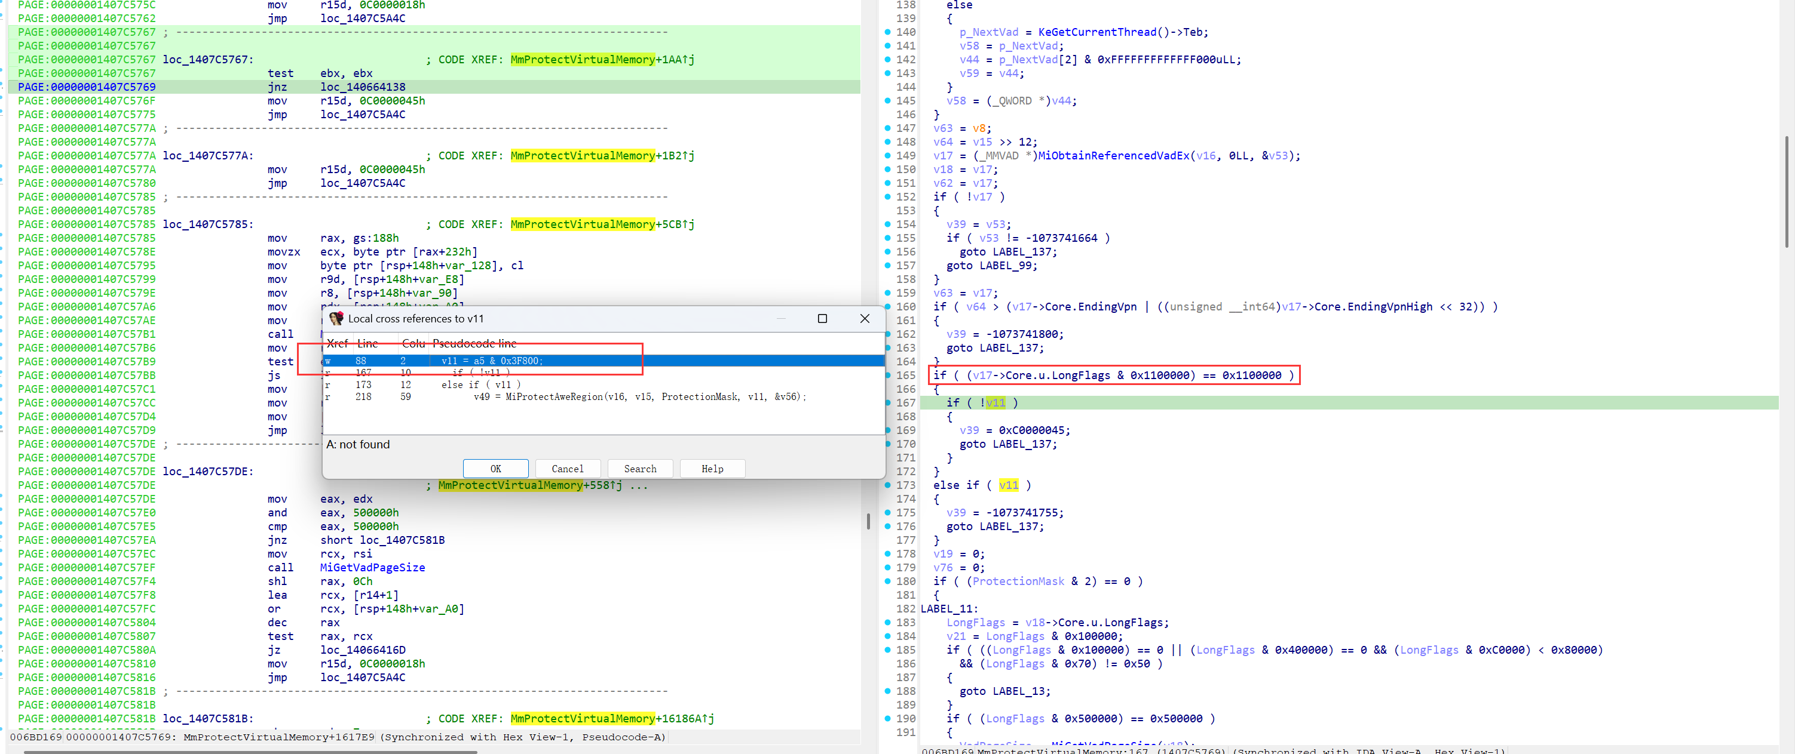Click the loc_1407C5767: label in disassembly
The height and width of the screenshot is (754, 1795).
208,60
